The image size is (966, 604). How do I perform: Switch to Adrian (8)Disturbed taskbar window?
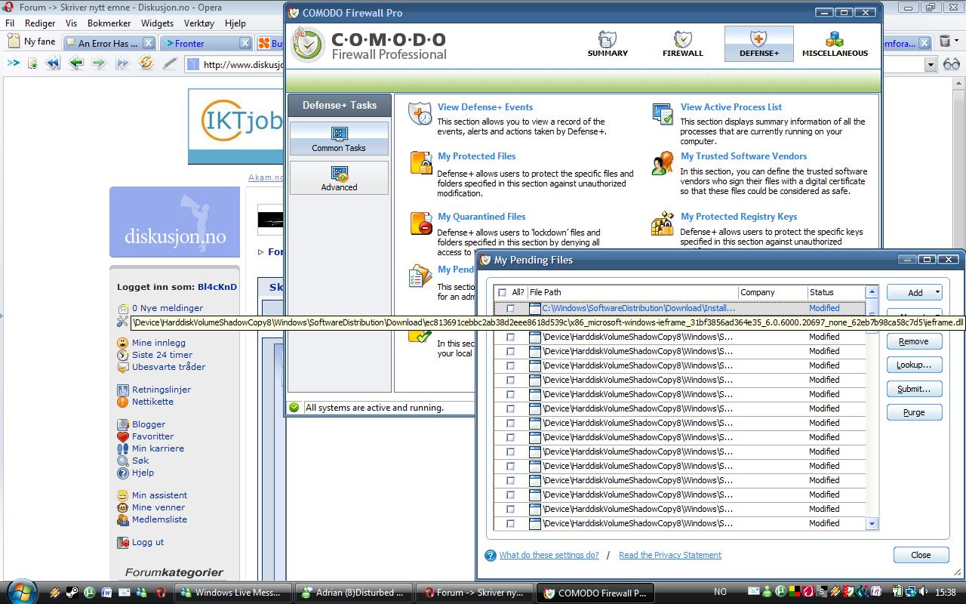[x=353, y=593]
